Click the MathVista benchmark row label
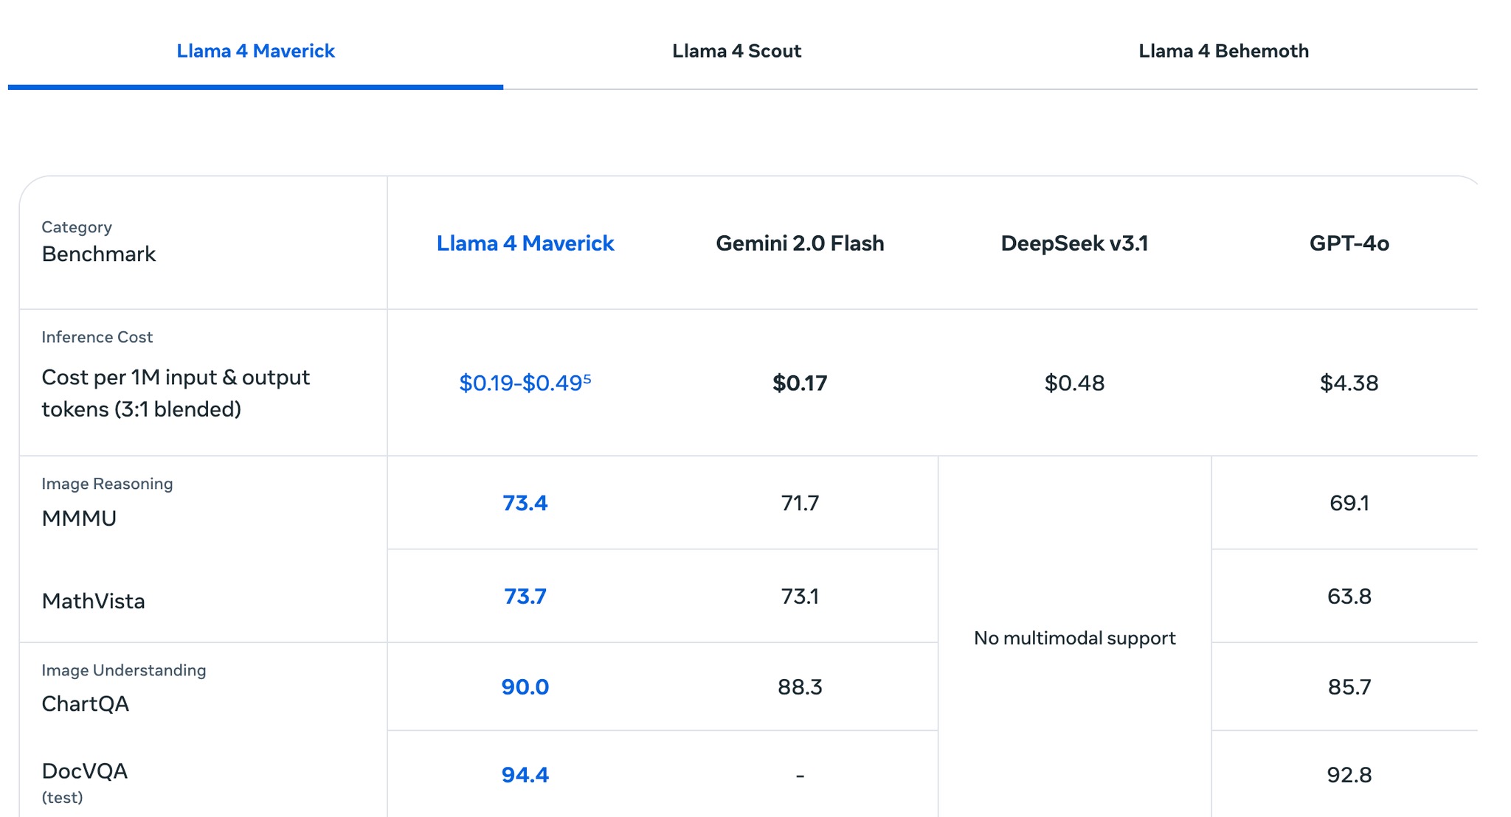This screenshot has width=1511, height=817. point(94,601)
